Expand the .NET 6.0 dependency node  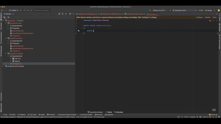(x=10, y=59)
